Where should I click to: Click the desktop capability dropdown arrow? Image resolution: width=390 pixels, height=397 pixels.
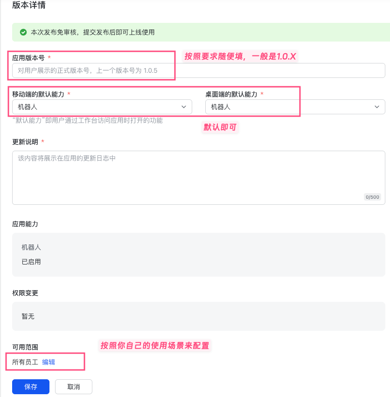pos(377,107)
